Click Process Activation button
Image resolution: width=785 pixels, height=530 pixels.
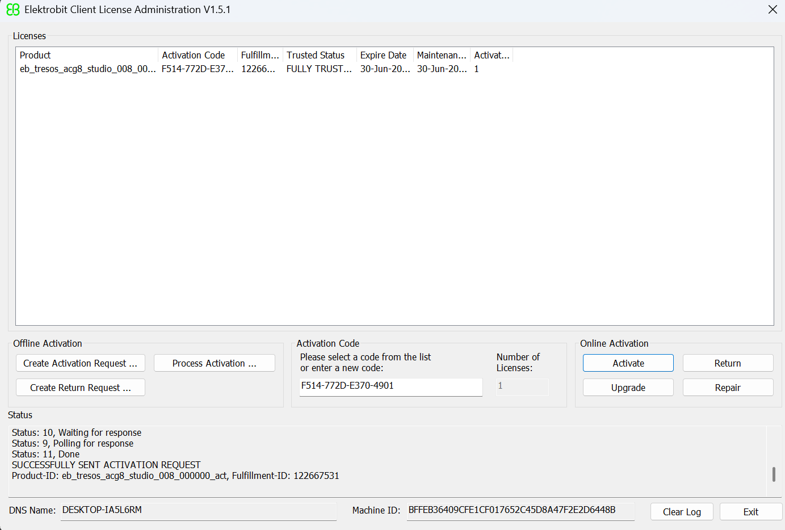[x=215, y=363]
